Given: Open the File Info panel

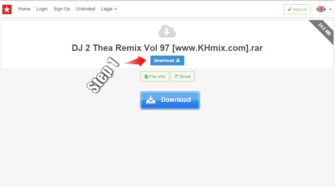Looking at the screenshot, I should 155,76.
